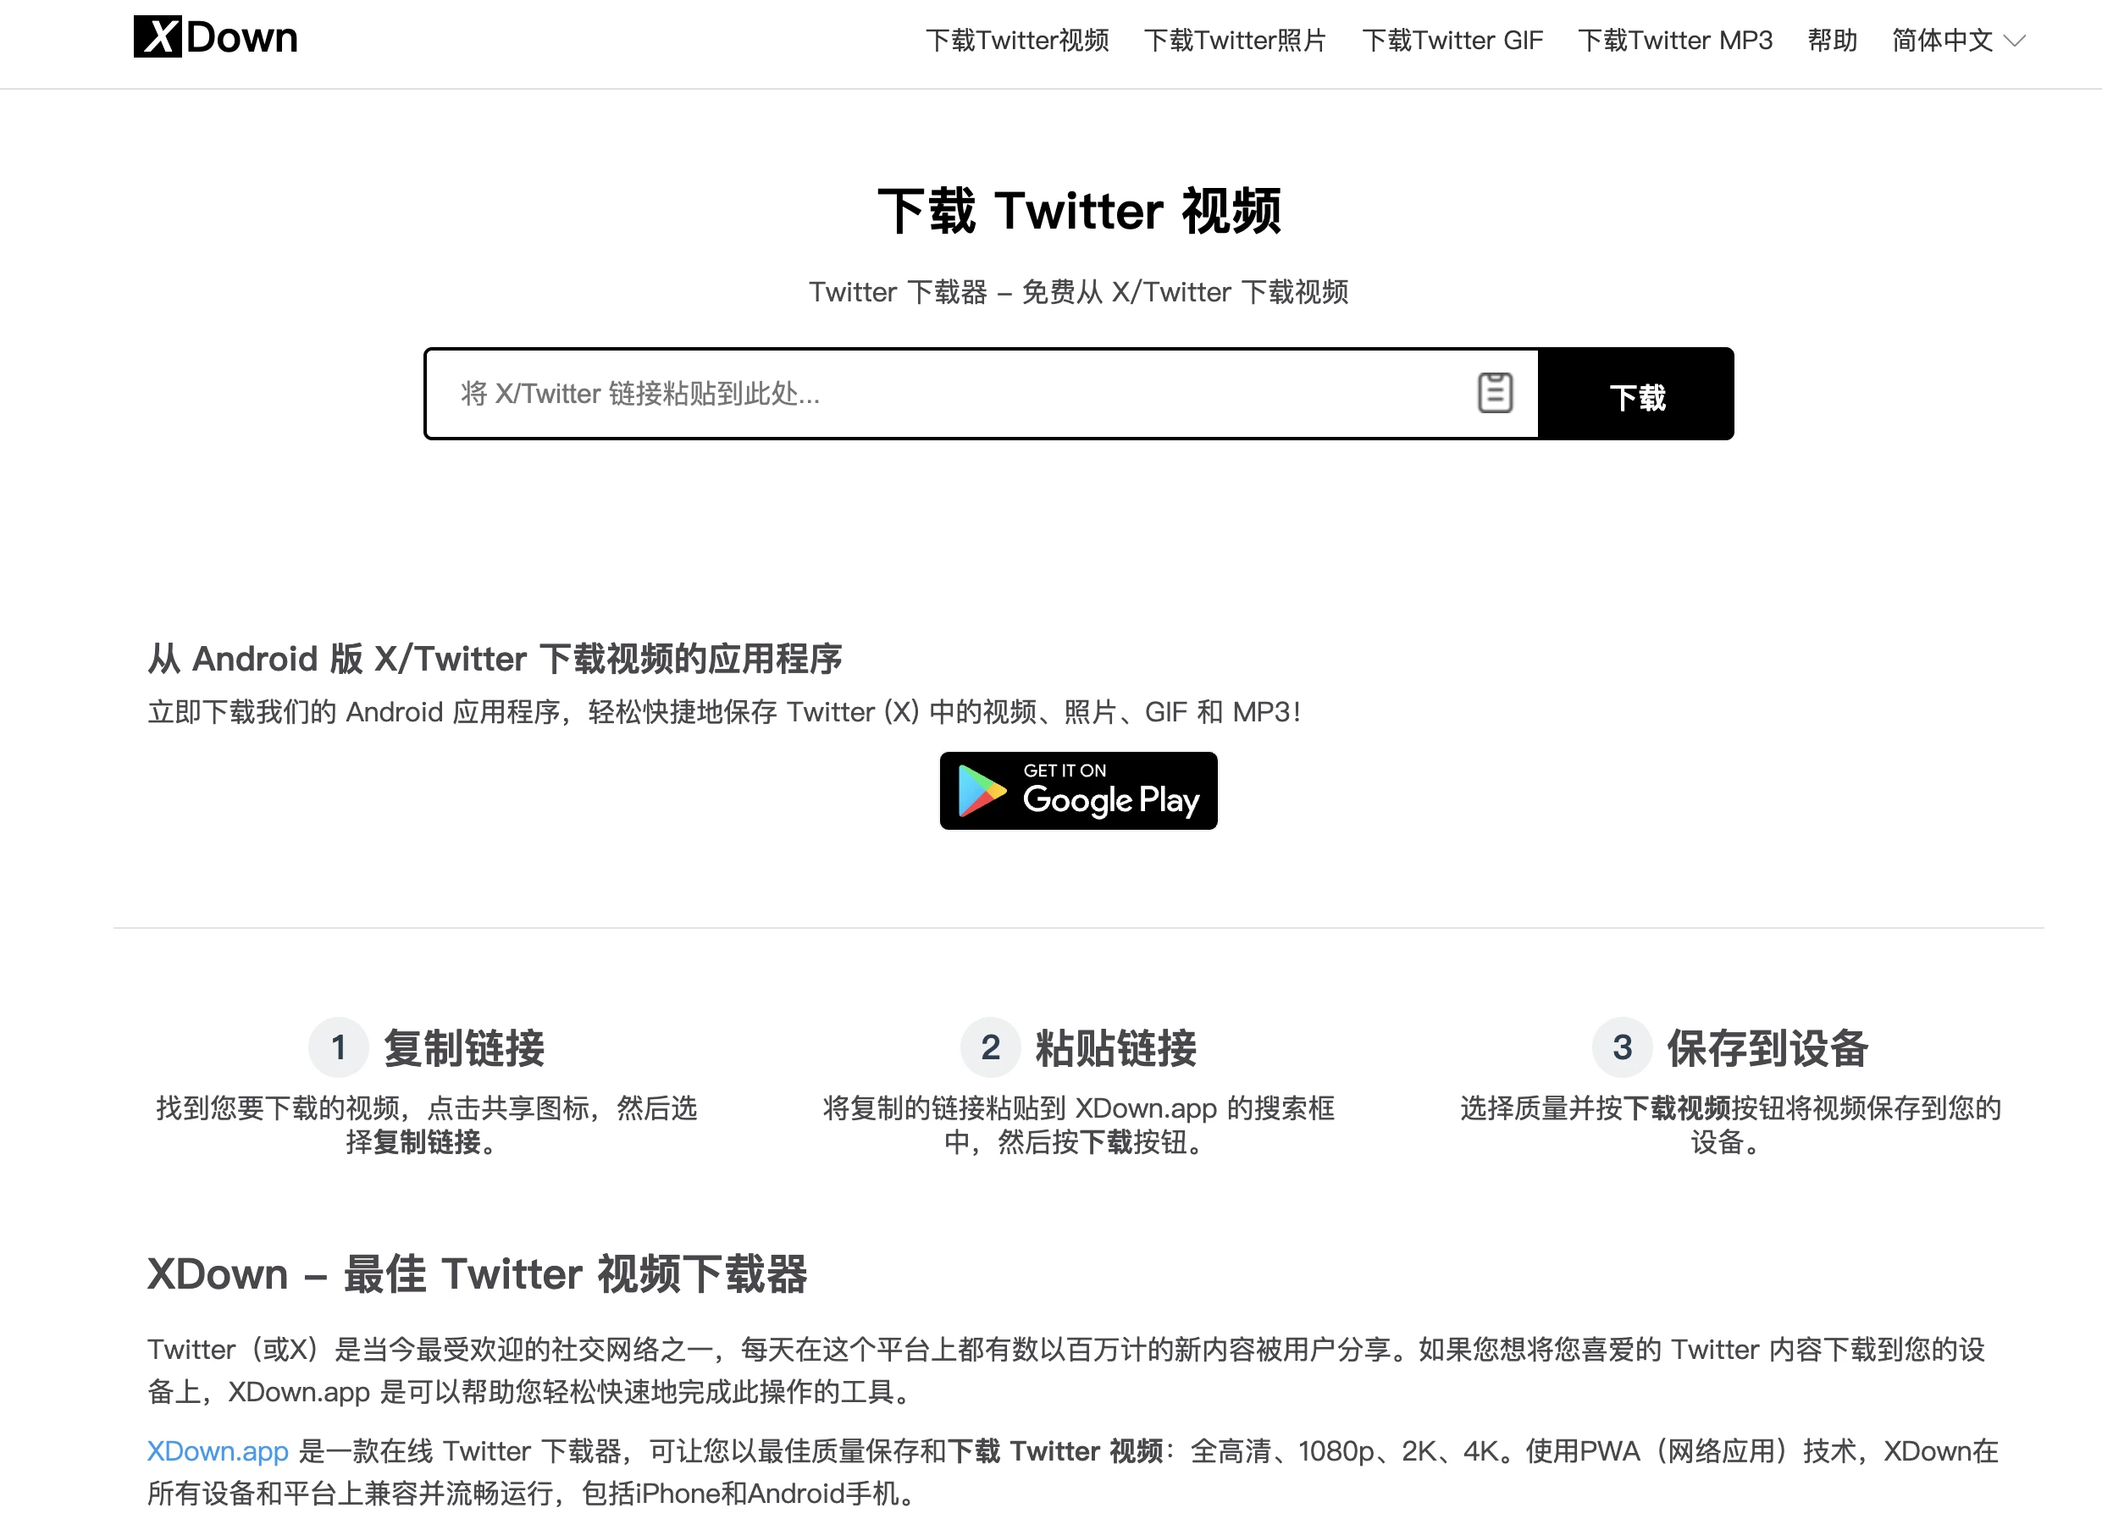Click the heading 下载 Twitter 视频
Viewport: 2102px width, 1519px height.
pos(1079,210)
